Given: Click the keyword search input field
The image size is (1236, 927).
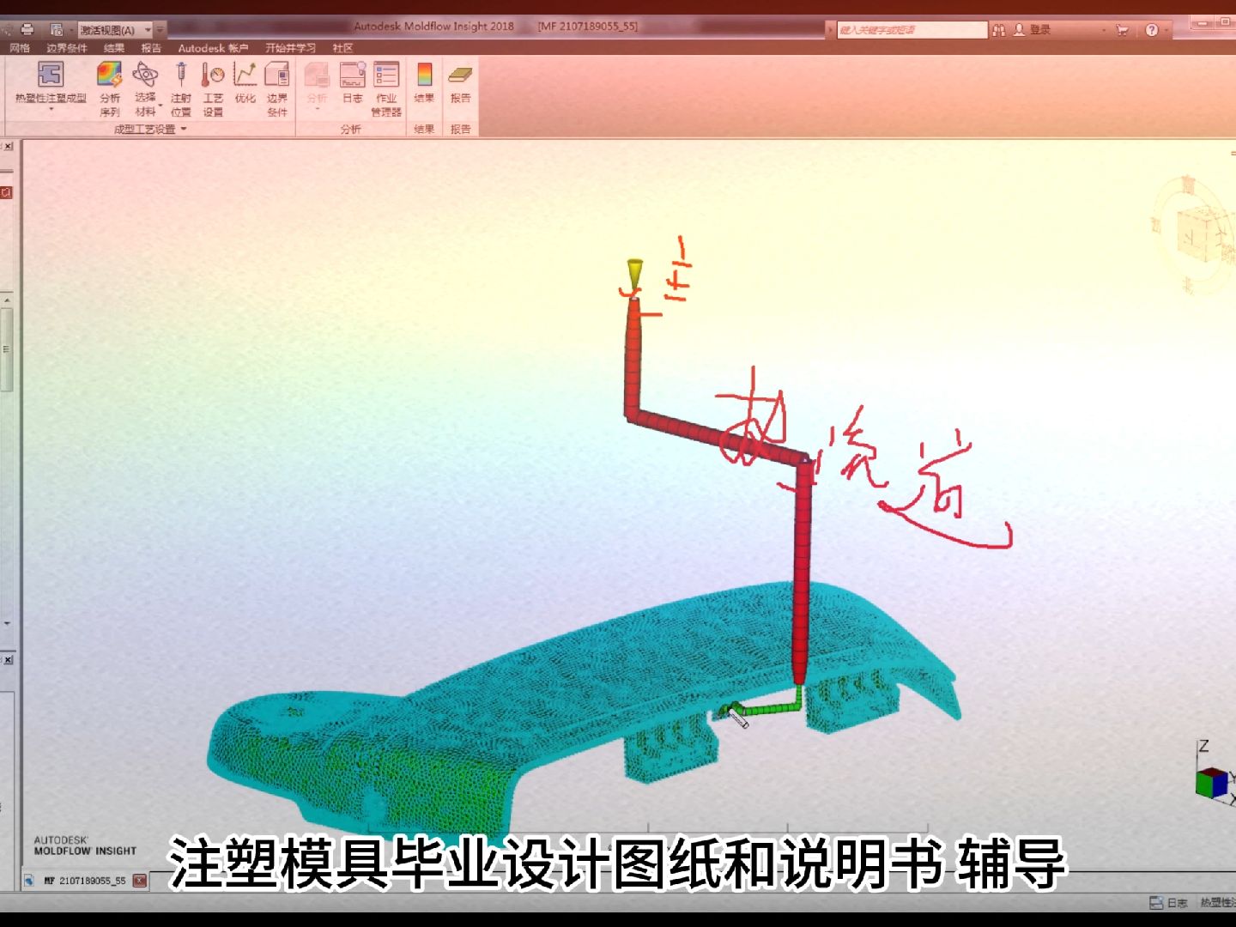Looking at the screenshot, I should [912, 30].
